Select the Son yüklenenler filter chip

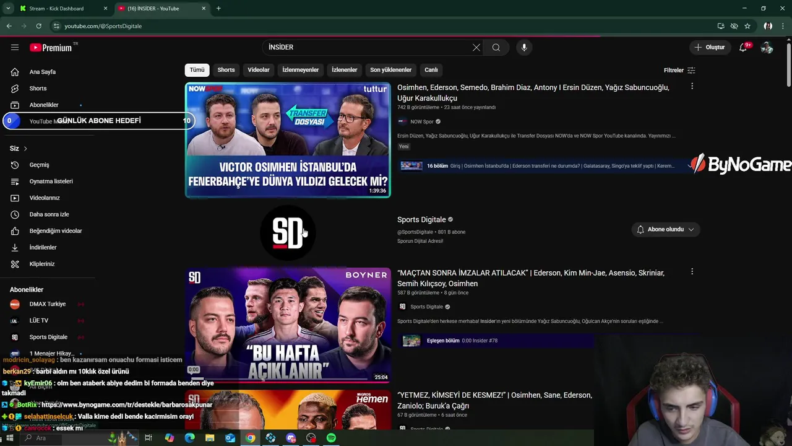click(390, 70)
